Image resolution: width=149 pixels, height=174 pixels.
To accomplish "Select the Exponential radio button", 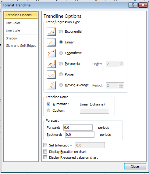I will tap(61, 31).
